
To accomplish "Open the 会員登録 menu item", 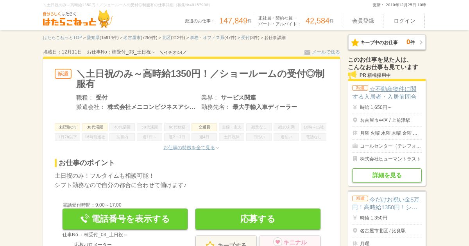I will point(363,21).
